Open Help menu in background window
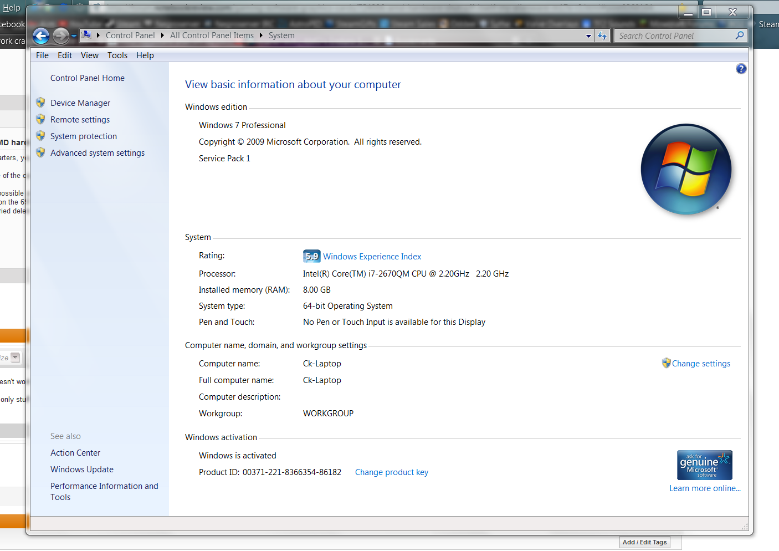 (x=11, y=8)
